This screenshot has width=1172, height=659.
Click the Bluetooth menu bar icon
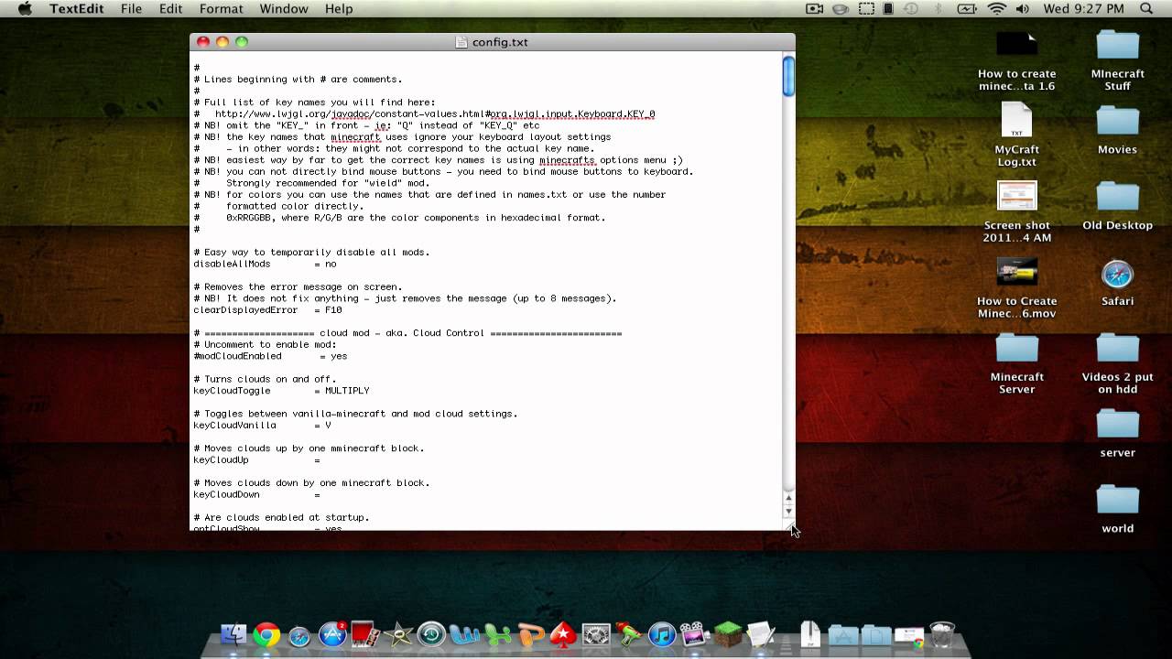point(938,8)
